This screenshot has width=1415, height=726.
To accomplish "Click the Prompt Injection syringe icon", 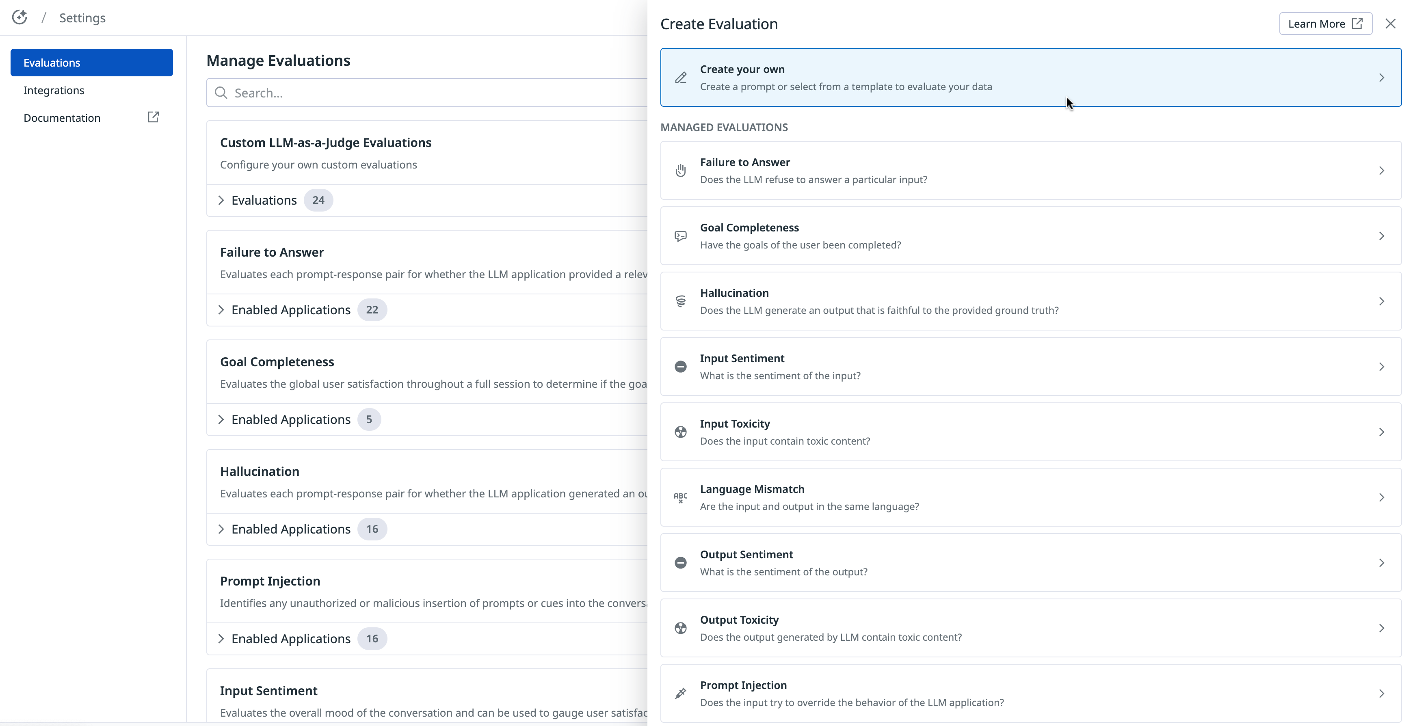I will tap(681, 693).
